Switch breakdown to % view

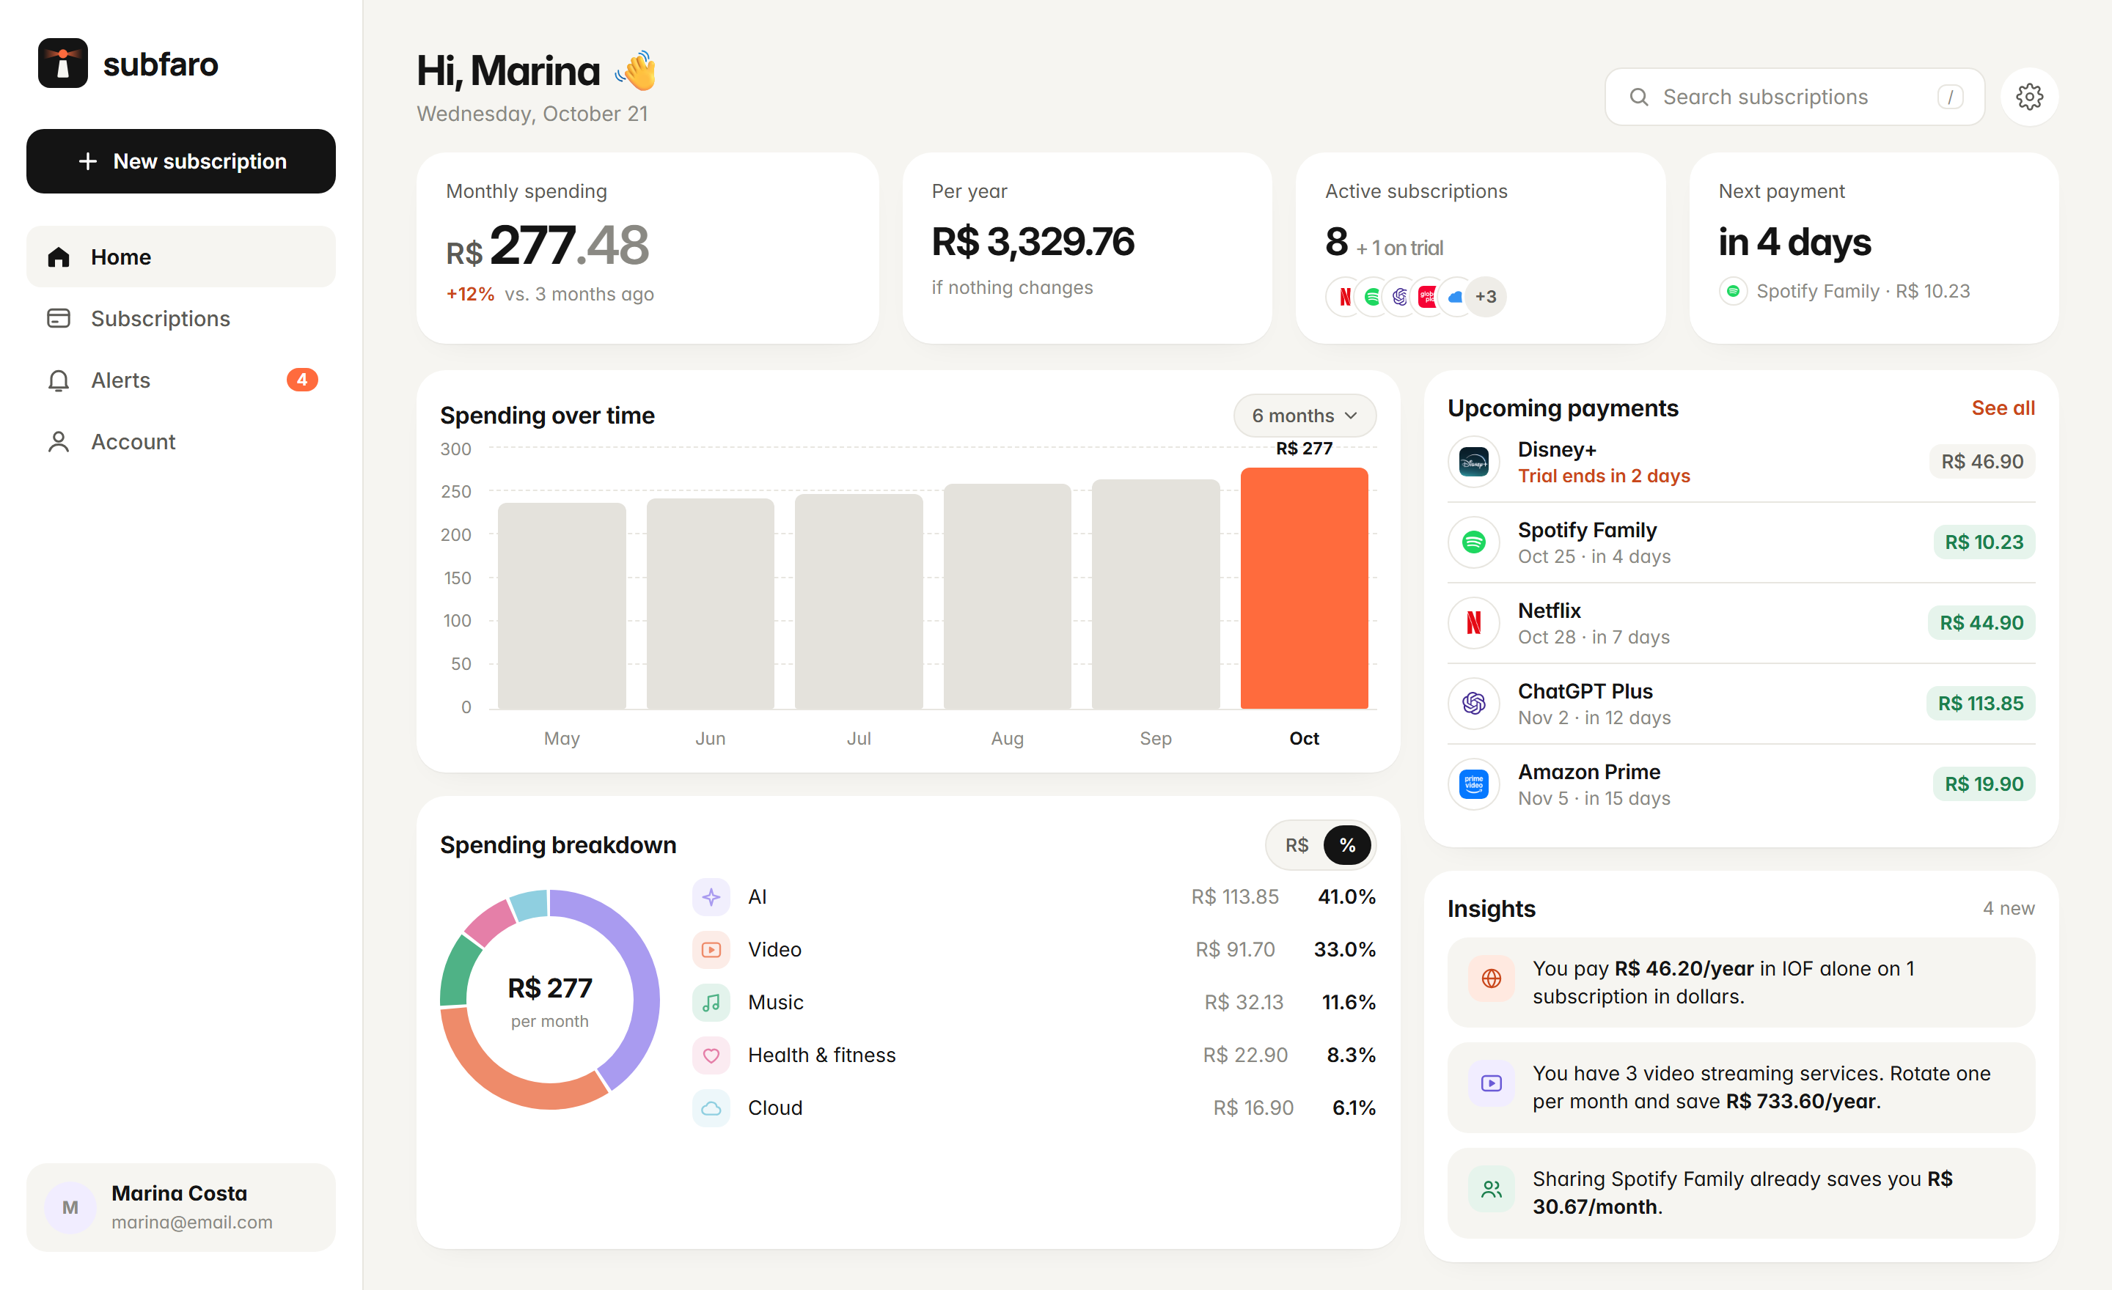(x=1346, y=845)
